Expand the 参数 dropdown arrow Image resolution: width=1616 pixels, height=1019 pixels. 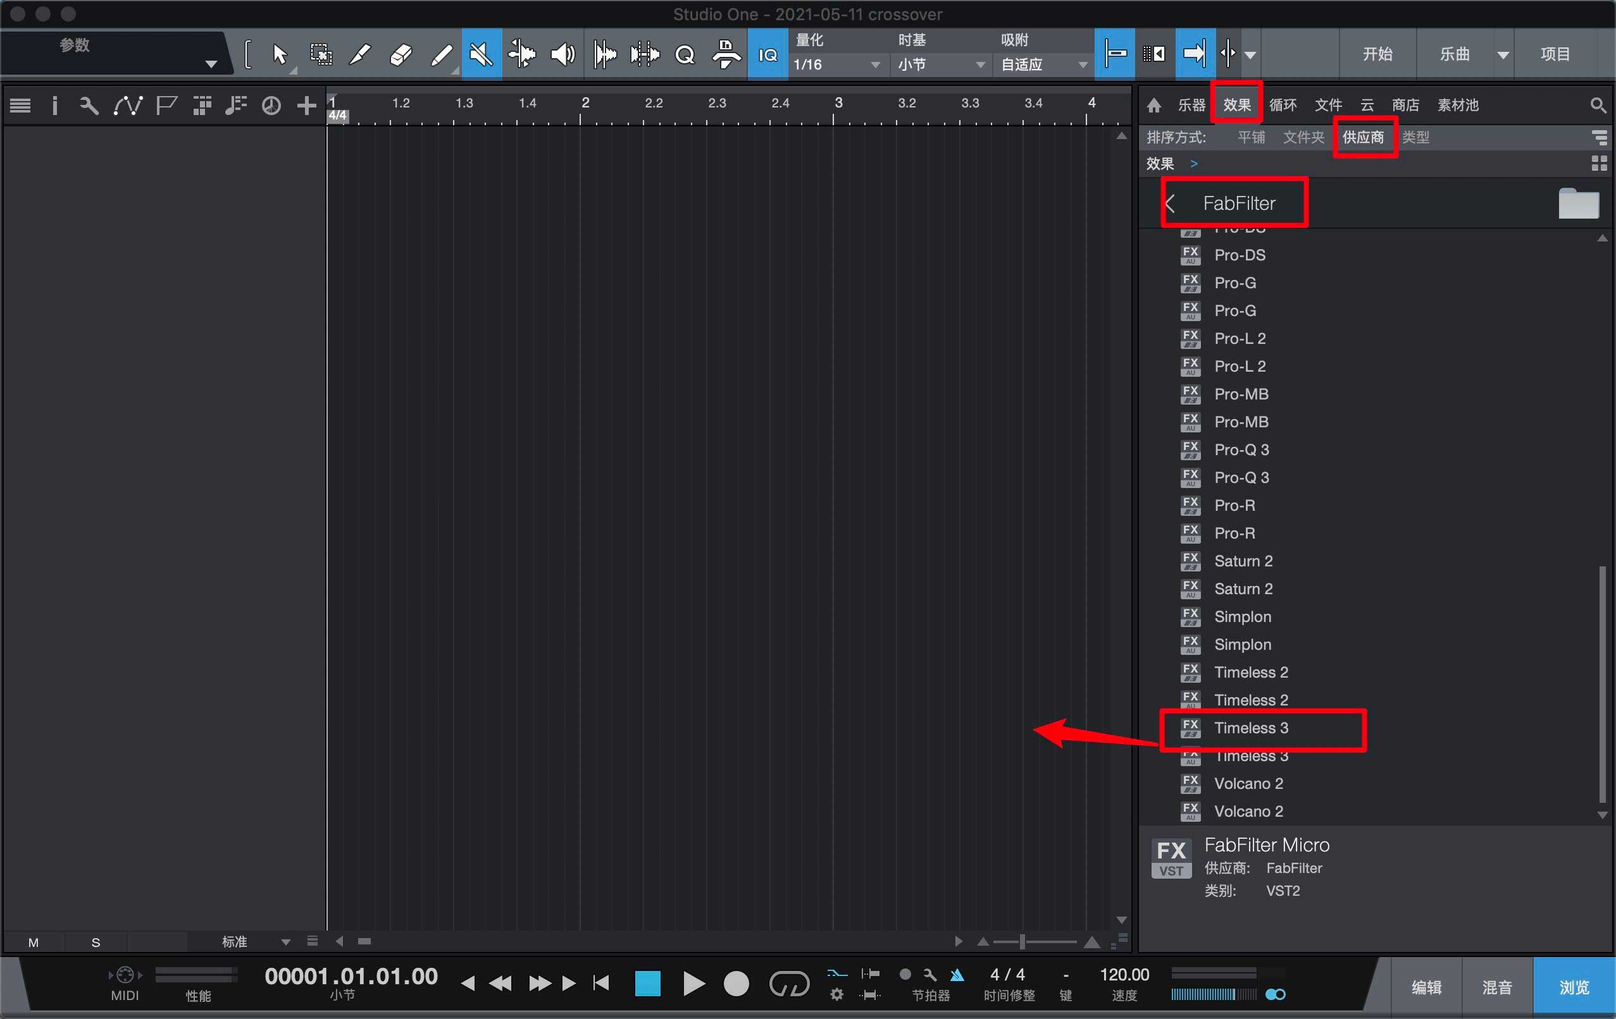pos(211,64)
